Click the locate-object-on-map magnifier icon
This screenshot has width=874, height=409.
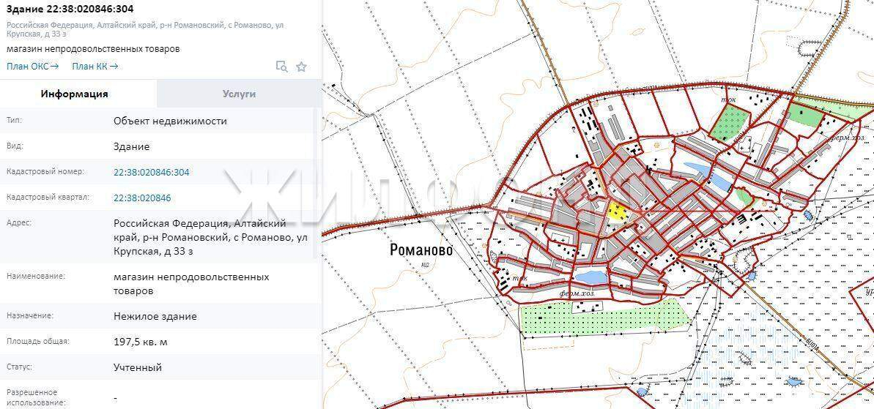tap(281, 67)
